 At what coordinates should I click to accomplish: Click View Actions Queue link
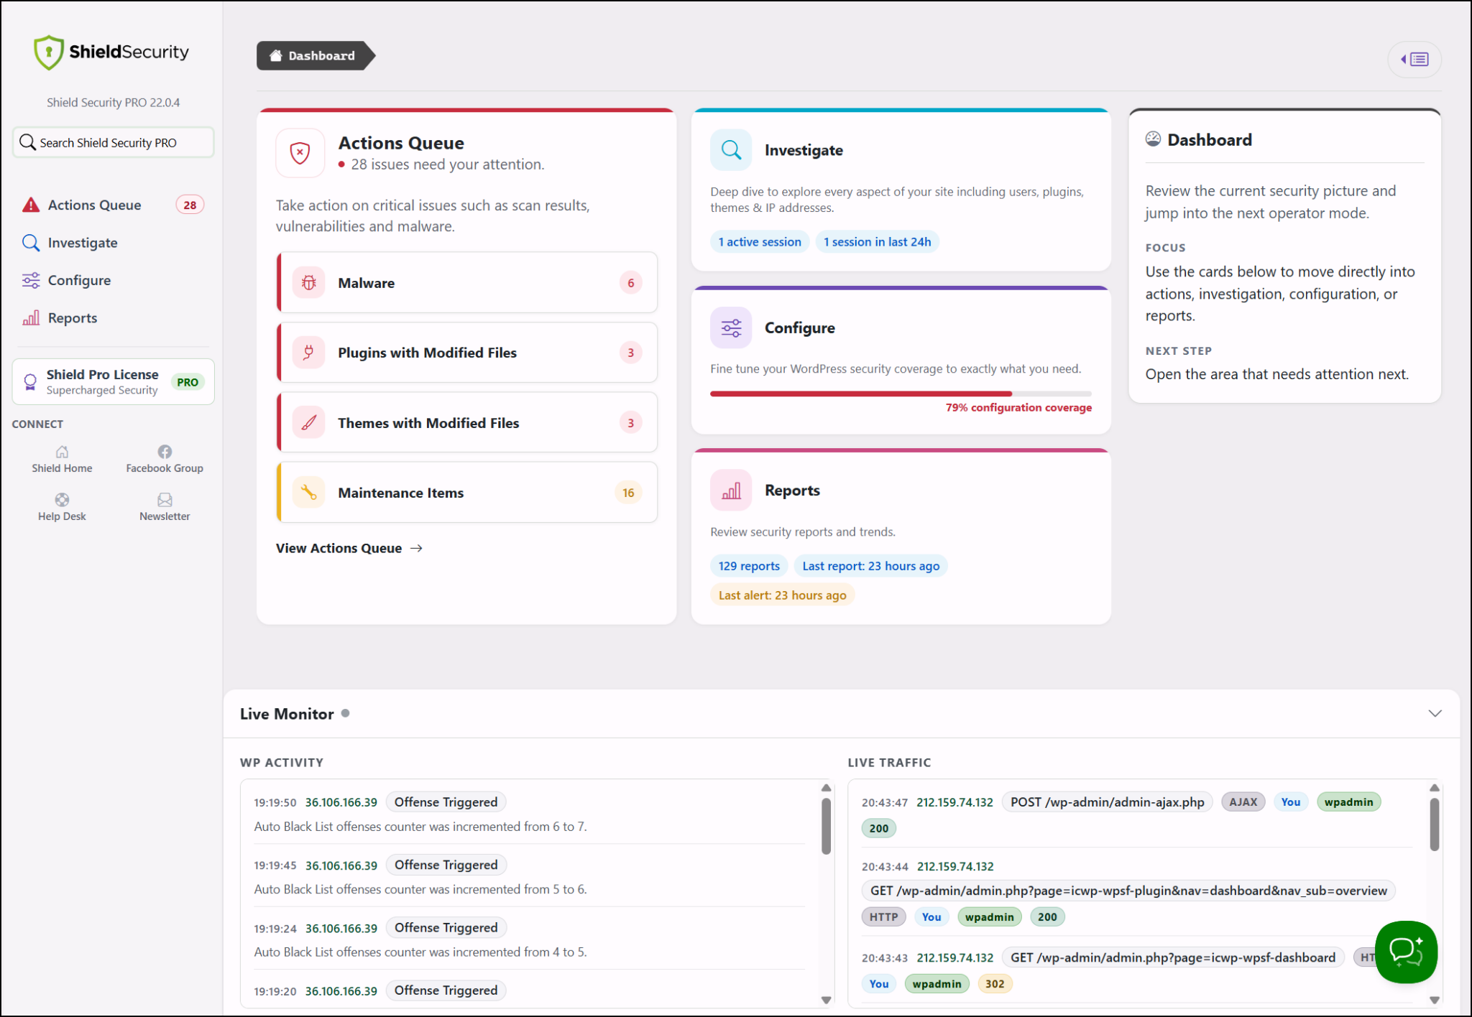[349, 548]
